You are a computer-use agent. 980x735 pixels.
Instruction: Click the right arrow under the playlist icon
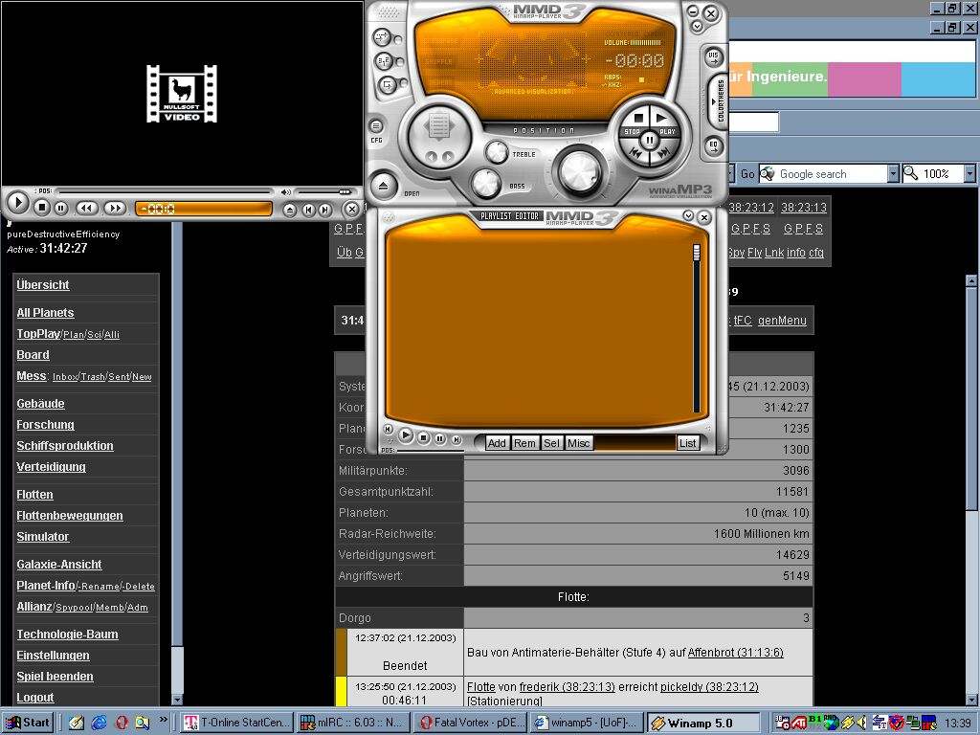448,156
